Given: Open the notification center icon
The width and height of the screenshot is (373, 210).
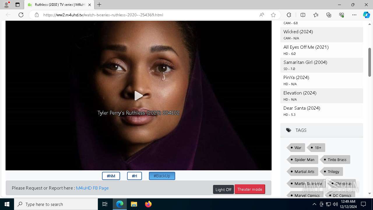Looking at the screenshot, I should tap(363, 204).
